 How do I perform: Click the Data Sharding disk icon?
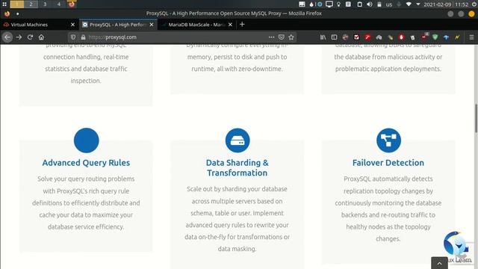coord(238,140)
